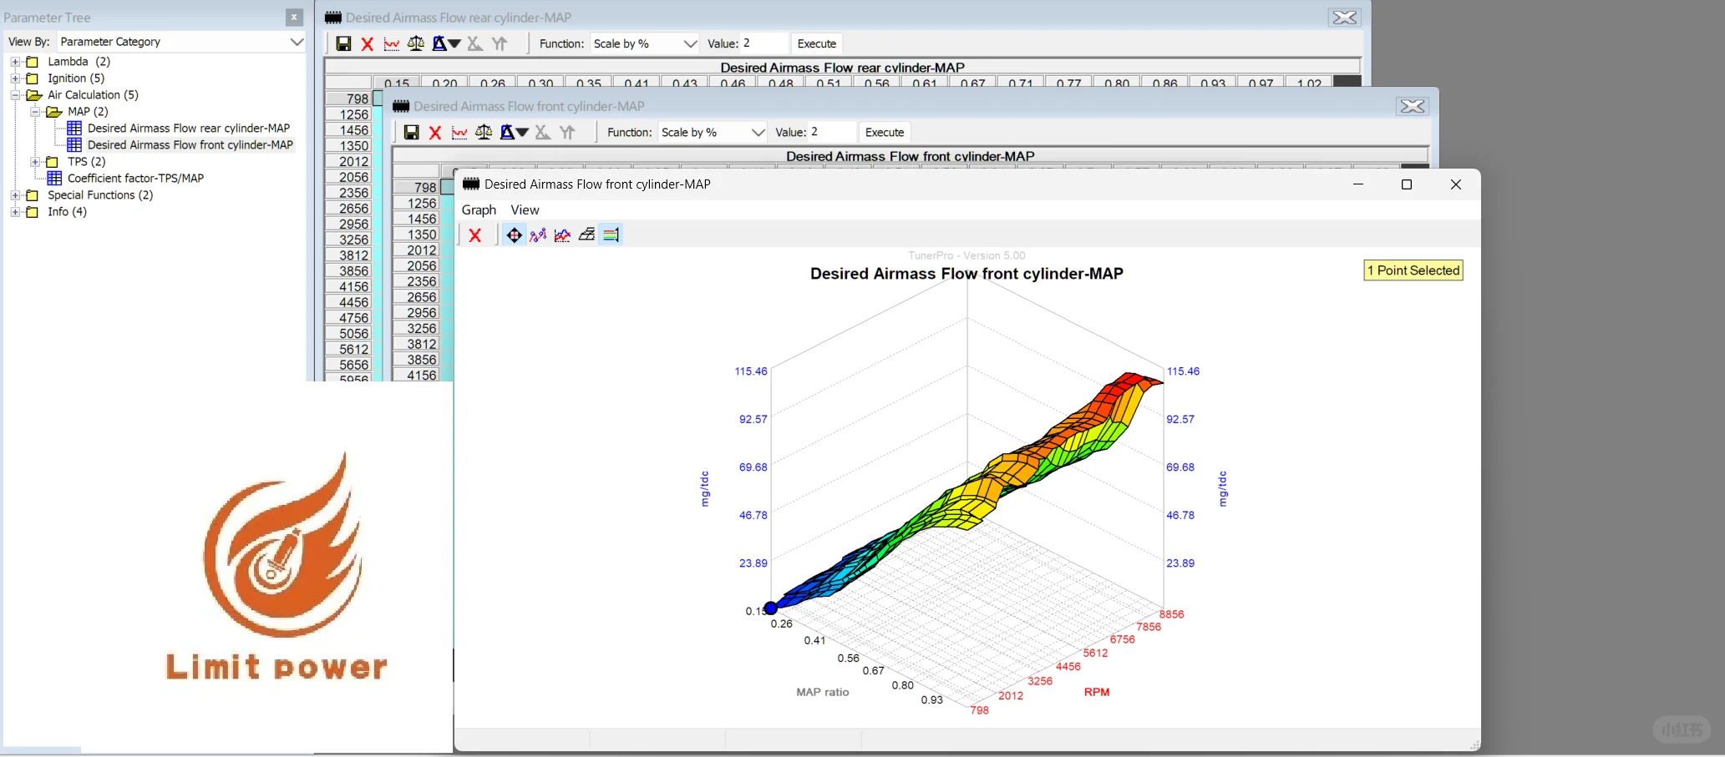
Task: Expand the Ignition tree node
Action: (15, 78)
